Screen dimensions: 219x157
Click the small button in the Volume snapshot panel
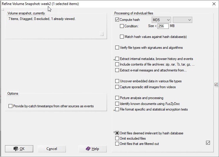(101, 34)
